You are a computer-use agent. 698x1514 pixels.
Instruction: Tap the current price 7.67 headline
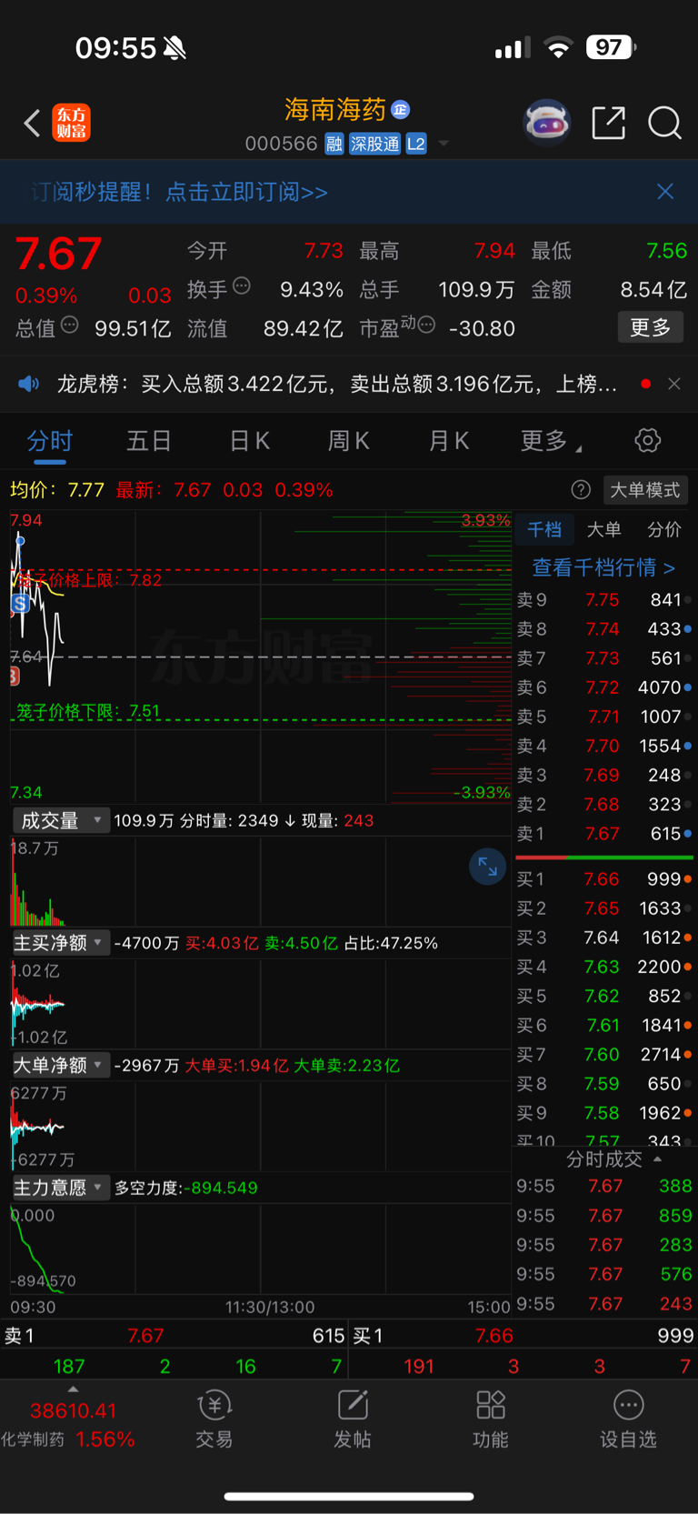pyautogui.click(x=58, y=254)
